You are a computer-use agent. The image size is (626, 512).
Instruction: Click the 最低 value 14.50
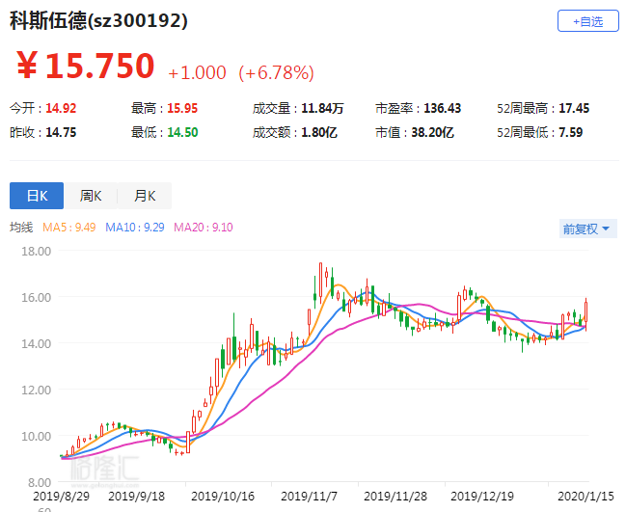(182, 132)
